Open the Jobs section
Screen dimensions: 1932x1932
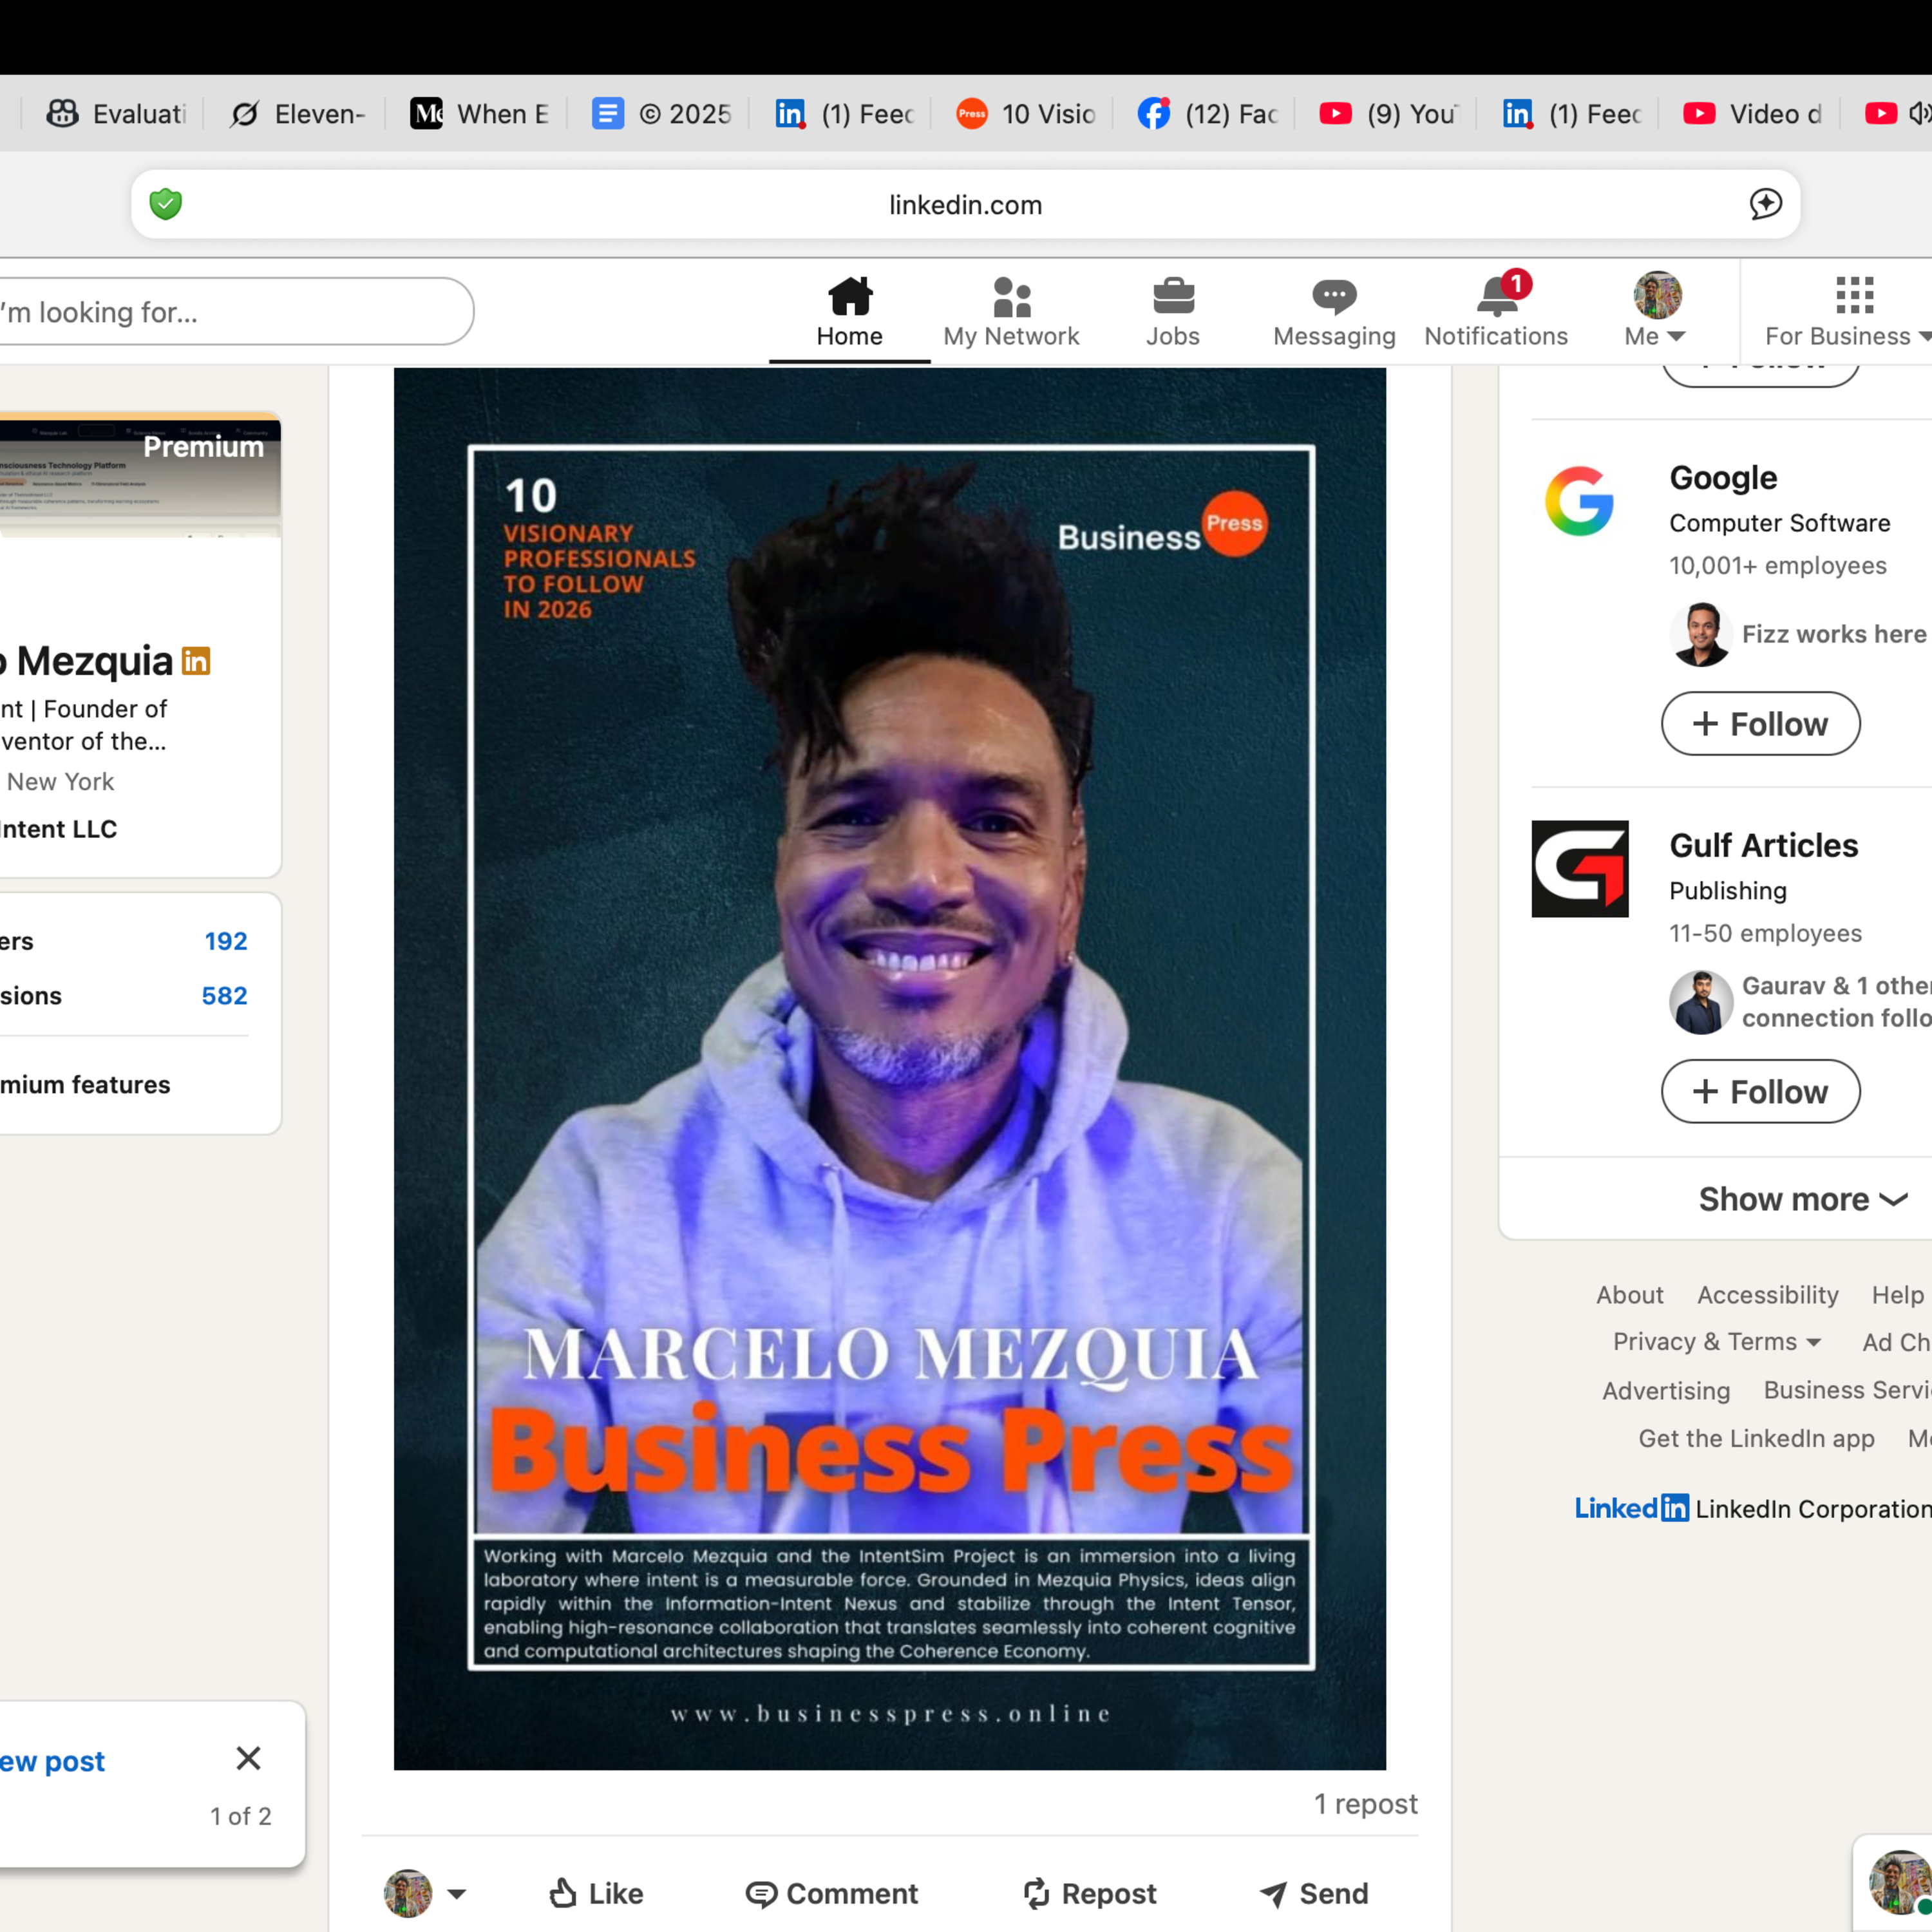(1173, 312)
